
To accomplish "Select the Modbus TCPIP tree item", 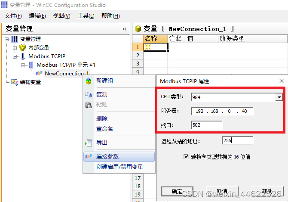I will click(47, 56).
